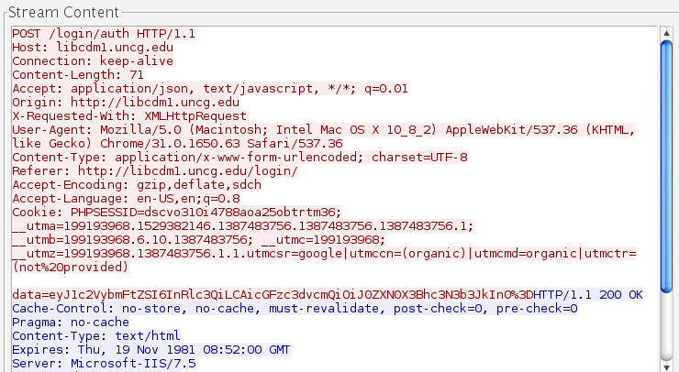Click the Stream Content frame label
The width and height of the screenshot is (679, 372).
pos(62,12)
